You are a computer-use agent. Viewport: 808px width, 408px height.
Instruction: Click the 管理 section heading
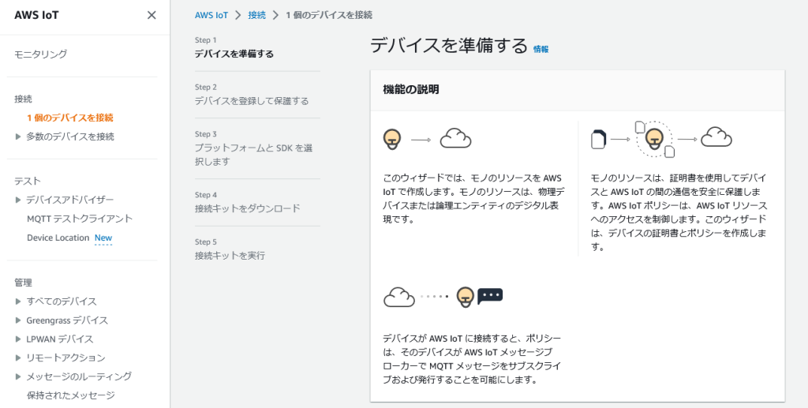23,283
